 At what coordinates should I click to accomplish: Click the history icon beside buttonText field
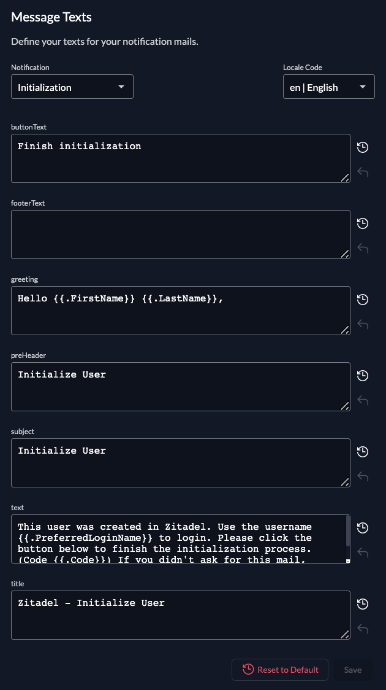pos(363,147)
